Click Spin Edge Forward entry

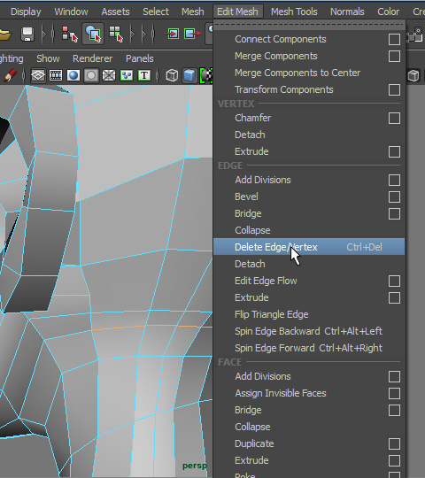[309, 348]
